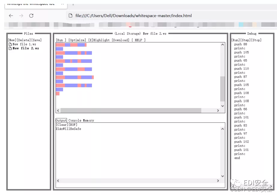Viewport: 277px width, 195px height.
Task: Select the push 83 instruction
Action: (241, 125)
